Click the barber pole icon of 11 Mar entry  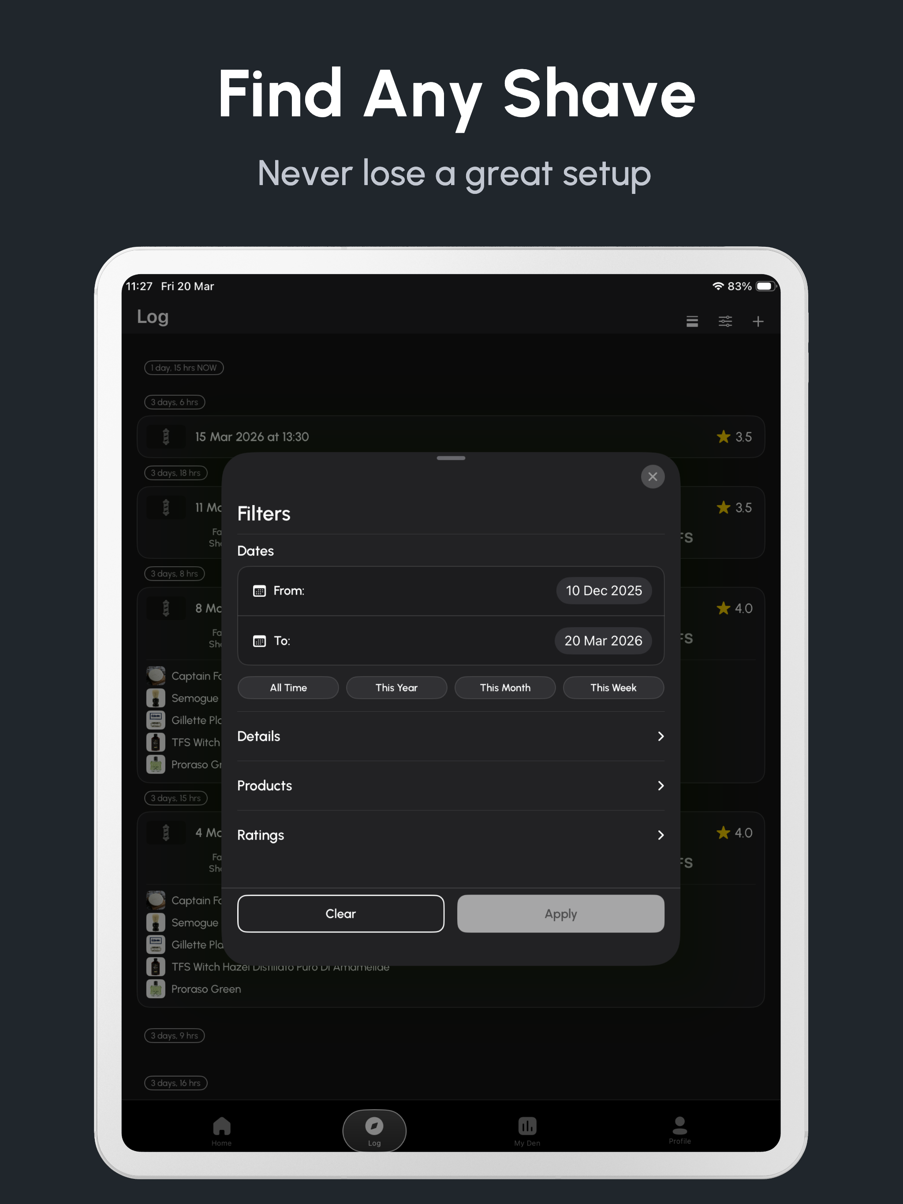coord(166,507)
